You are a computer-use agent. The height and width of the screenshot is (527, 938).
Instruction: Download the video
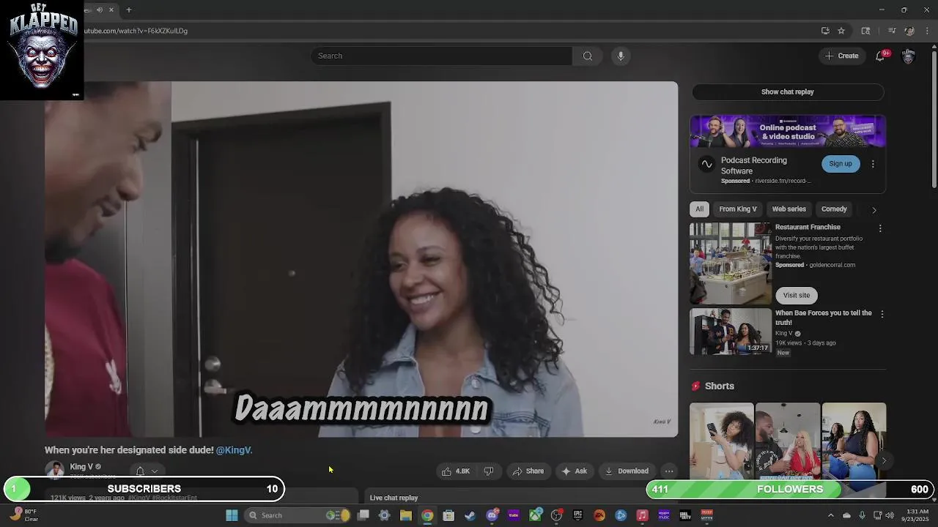(627, 471)
